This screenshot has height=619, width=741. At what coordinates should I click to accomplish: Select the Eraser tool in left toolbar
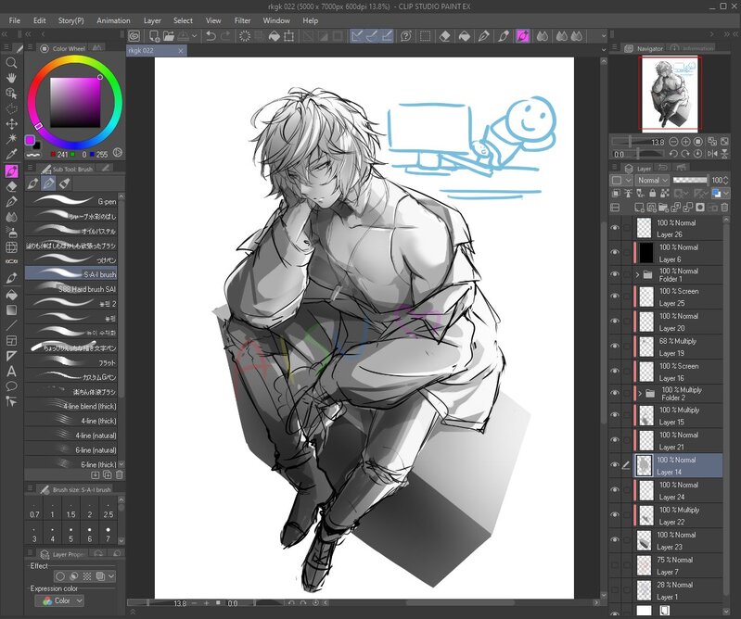11,186
